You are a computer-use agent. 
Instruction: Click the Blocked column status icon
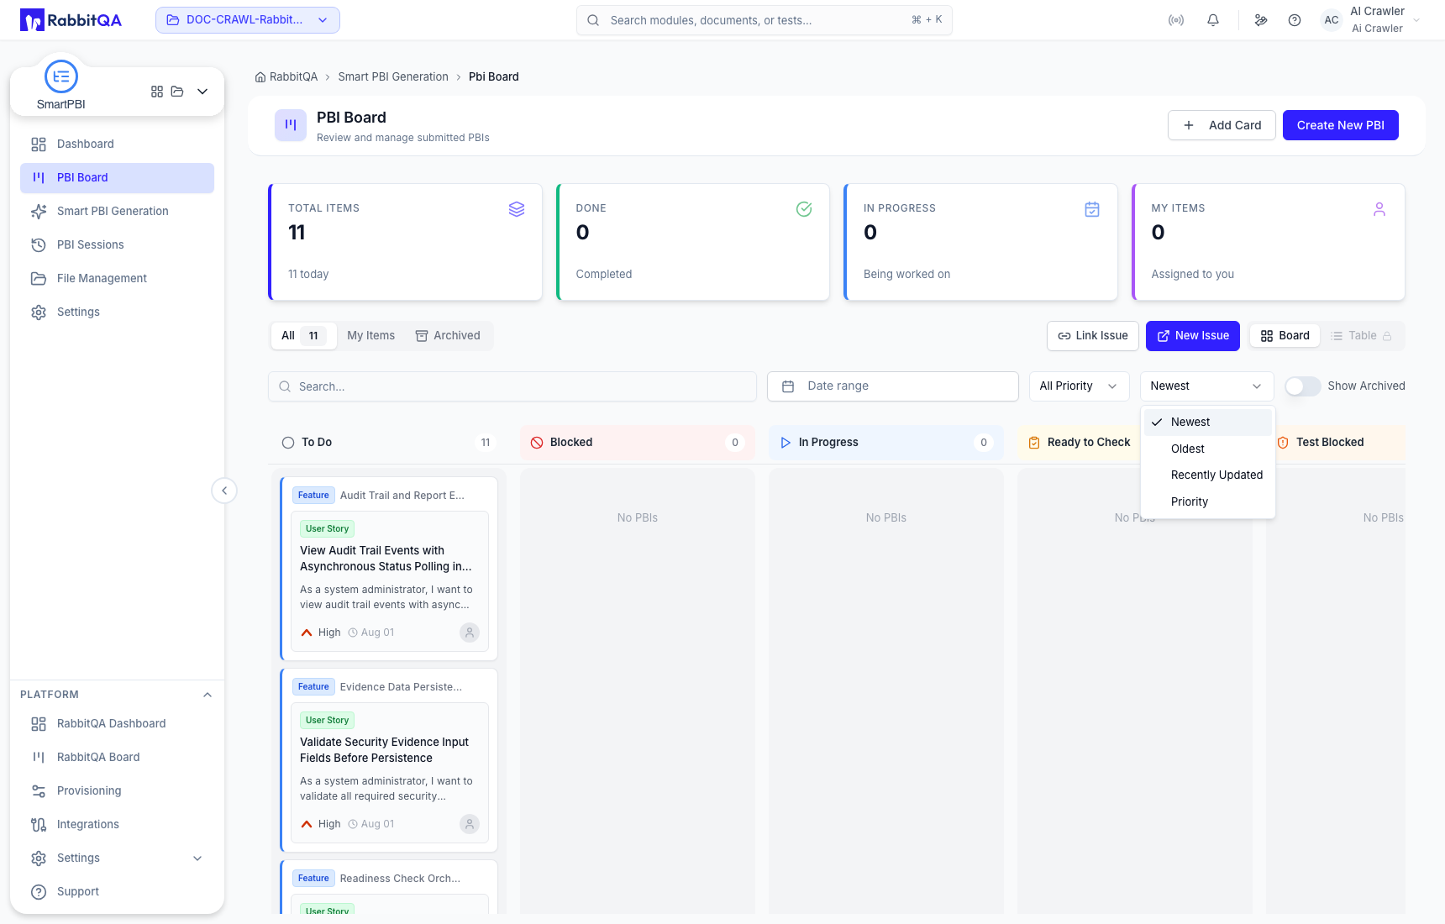[x=537, y=443]
